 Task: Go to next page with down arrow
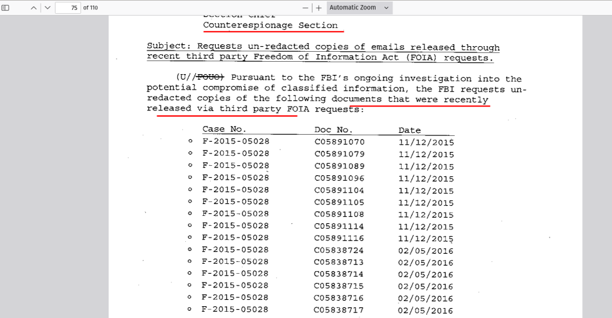(x=47, y=7)
